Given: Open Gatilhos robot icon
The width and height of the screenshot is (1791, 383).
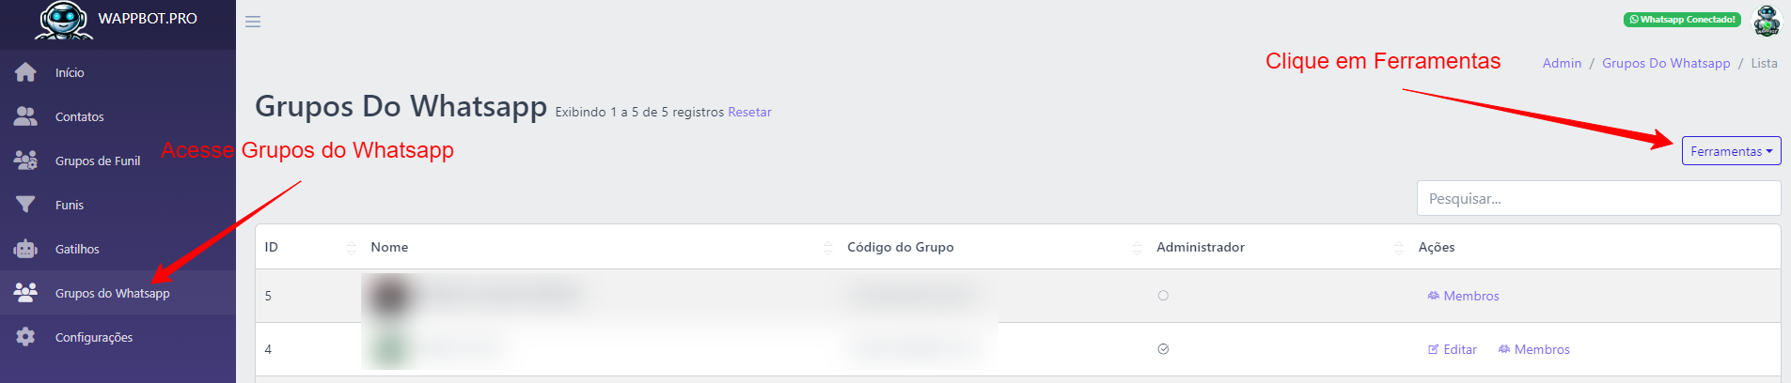Looking at the screenshot, I should point(25,249).
